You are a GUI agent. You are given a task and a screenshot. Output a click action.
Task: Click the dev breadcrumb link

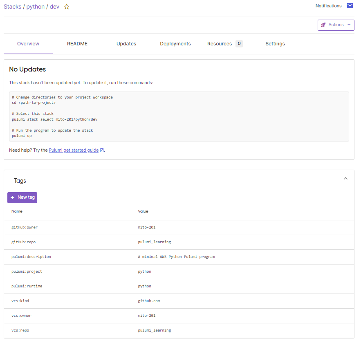tap(54, 7)
